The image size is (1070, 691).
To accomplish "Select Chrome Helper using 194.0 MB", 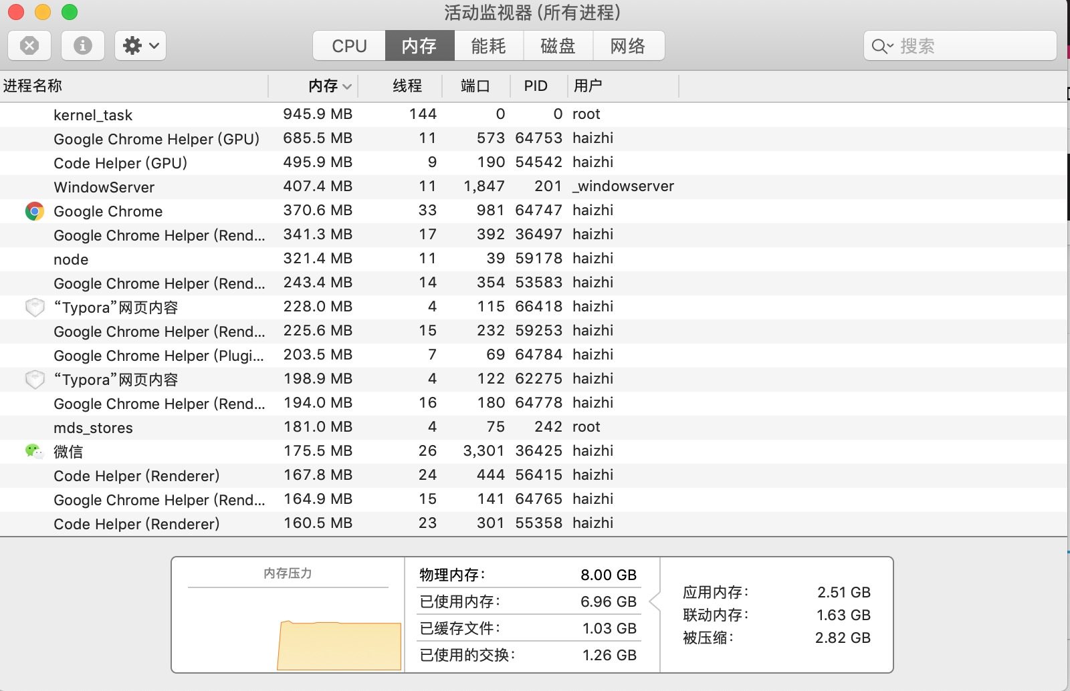I will [x=159, y=404].
